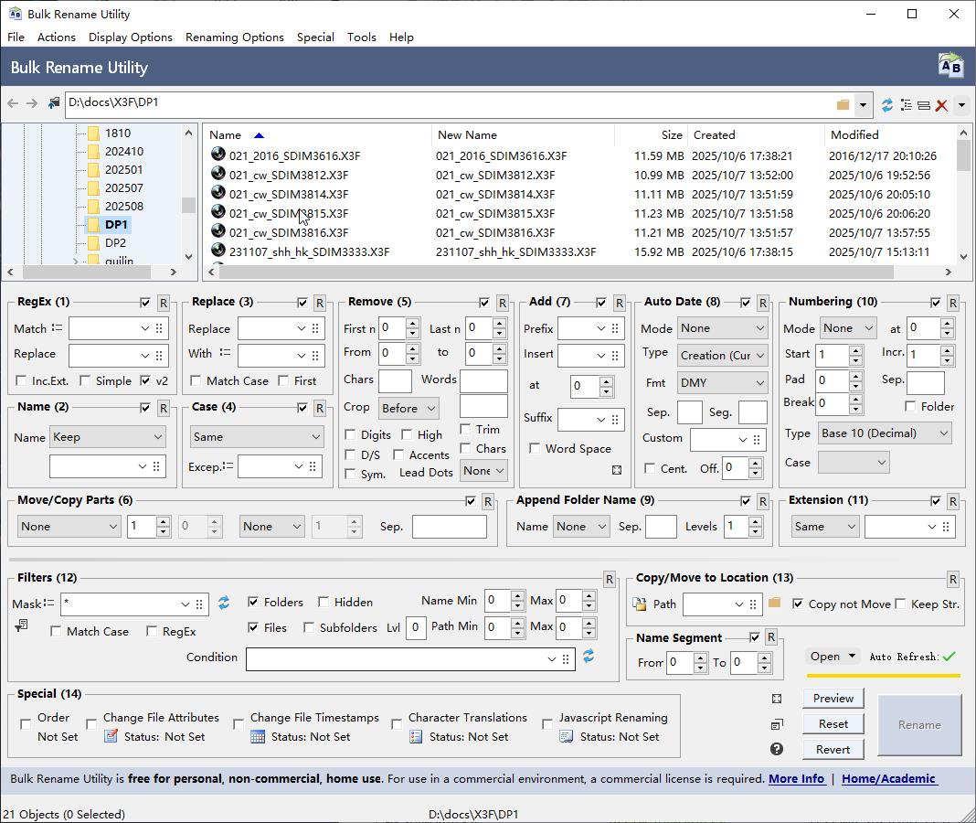The height and width of the screenshot is (823, 976).
Task: Uncheck Copy not Move option
Action: pyautogui.click(x=798, y=604)
